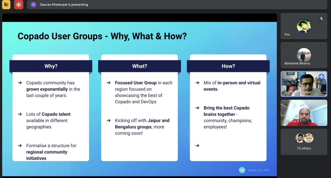Image resolution: width=331 pixels, height=178 pixels.
Task: Click the 'Gaurav Kheterpal' tile name label
Action: [x=298, y=92]
